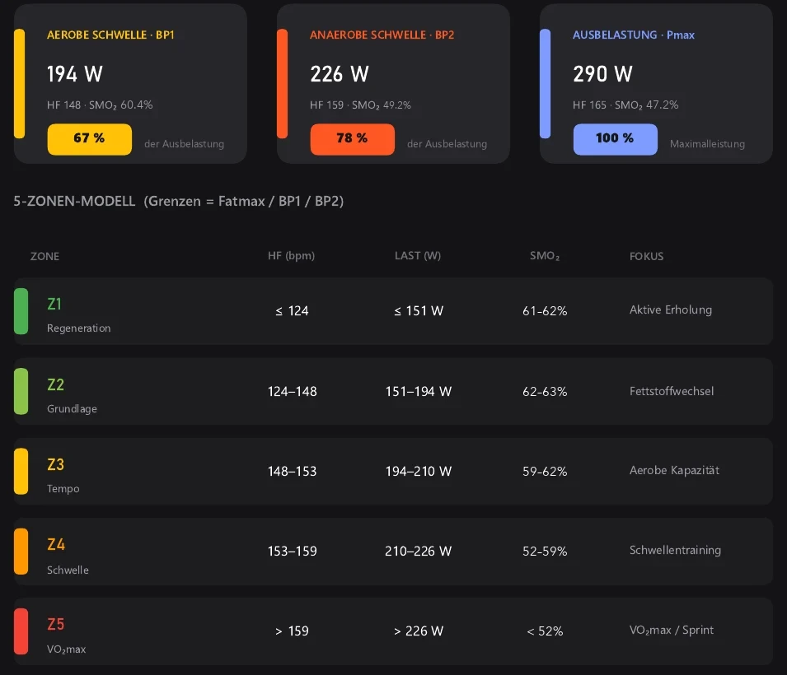
Task: Select the Z3 zone label
Action: [x=55, y=464]
